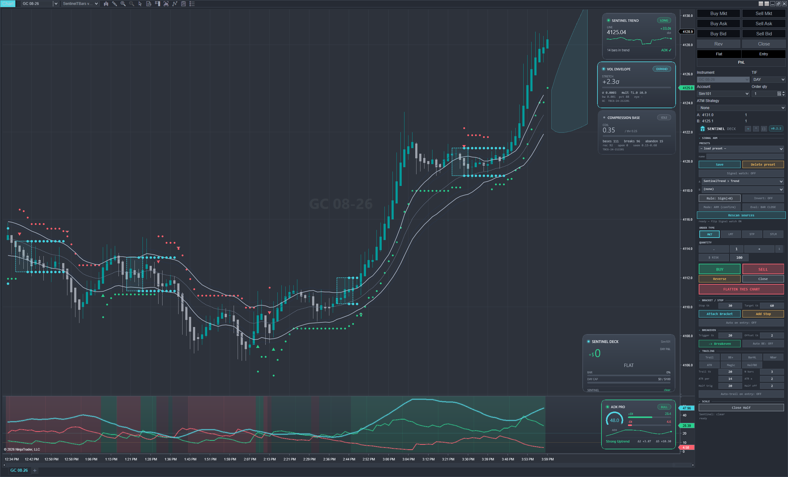Click Rescan sources button
The image size is (788, 477).
741,215
